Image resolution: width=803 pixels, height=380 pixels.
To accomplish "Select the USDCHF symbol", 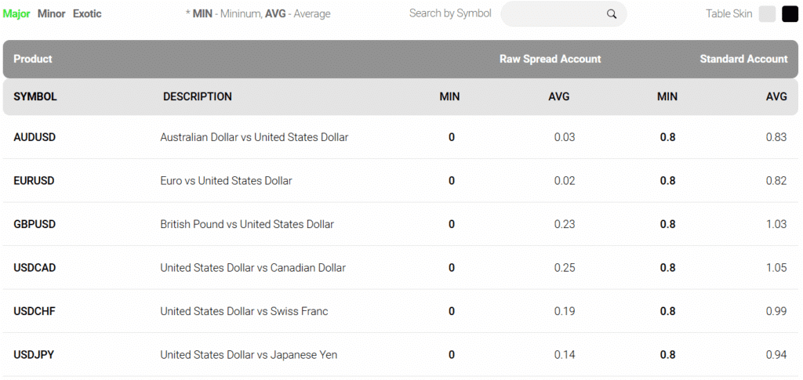I will tap(35, 311).
